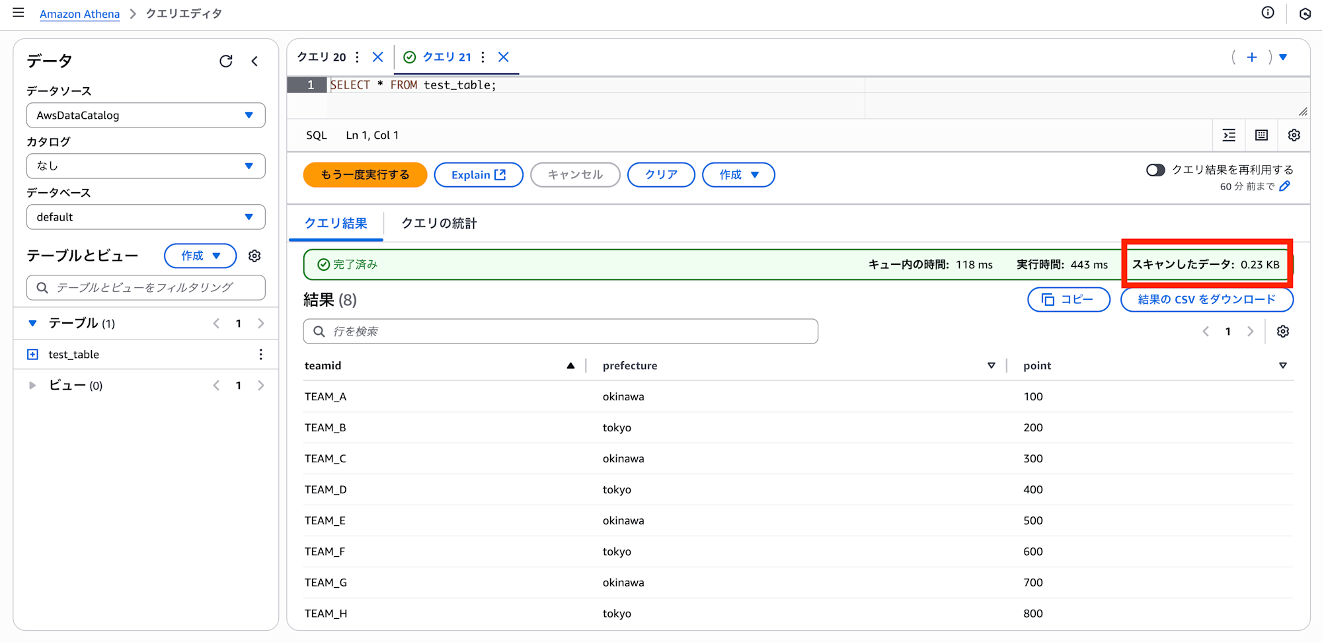Open the データベース default dropdown
This screenshot has width=1322, height=642.
coord(146,217)
